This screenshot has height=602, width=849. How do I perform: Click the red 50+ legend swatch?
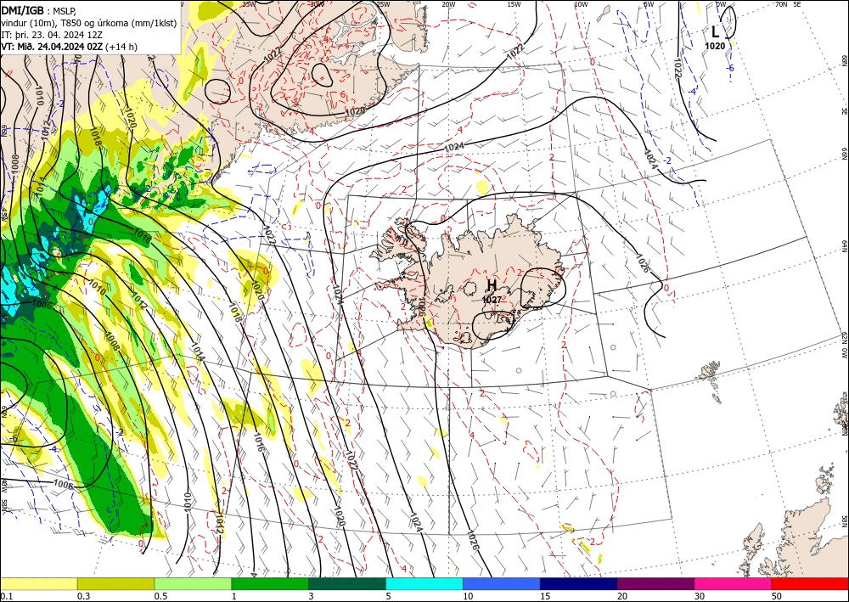tap(810, 583)
